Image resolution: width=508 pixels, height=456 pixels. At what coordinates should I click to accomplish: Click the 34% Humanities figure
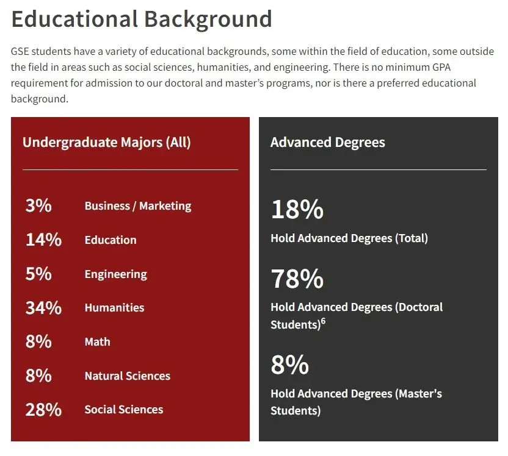[x=43, y=308]
